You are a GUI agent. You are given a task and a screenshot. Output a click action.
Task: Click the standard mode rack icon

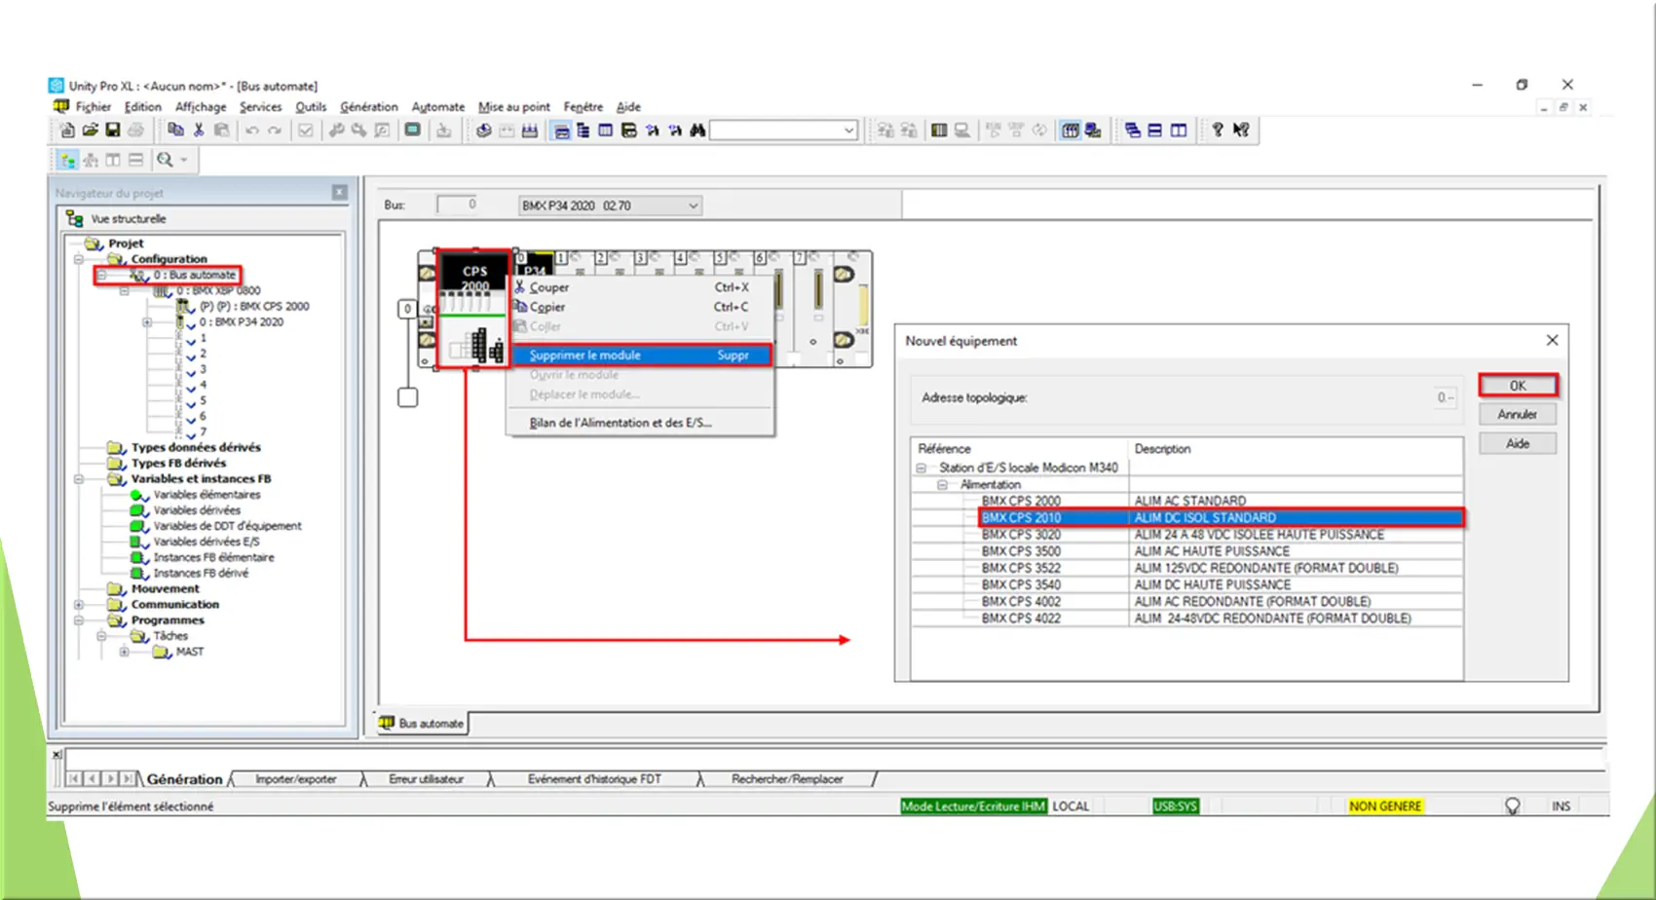coord(1071,131)
